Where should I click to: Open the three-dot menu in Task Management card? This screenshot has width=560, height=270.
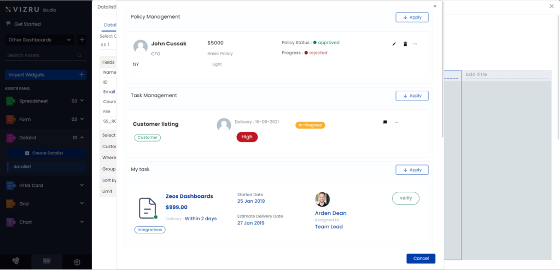tap(396, 122)
